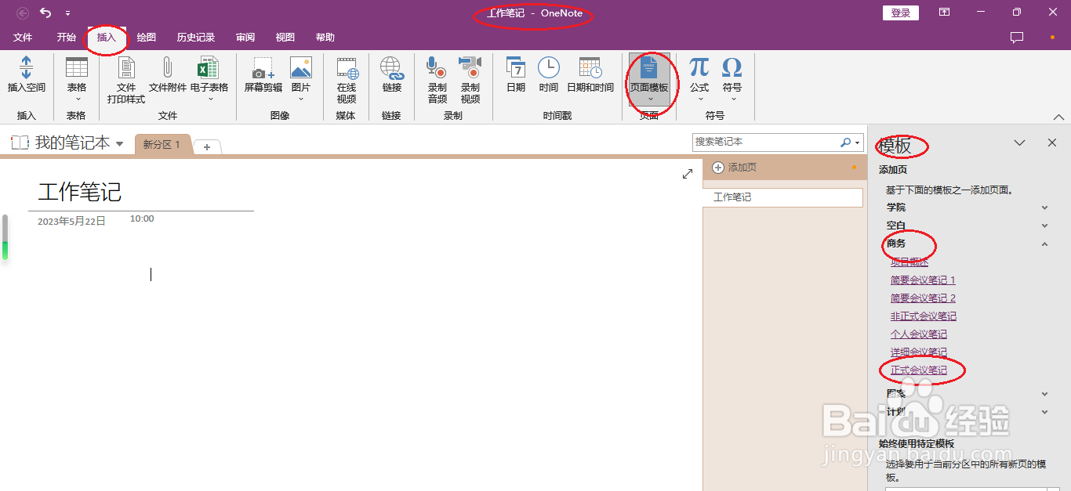Viewport: 1071px width, 491px height.
Task: Undo the last action
Action: 45,13
